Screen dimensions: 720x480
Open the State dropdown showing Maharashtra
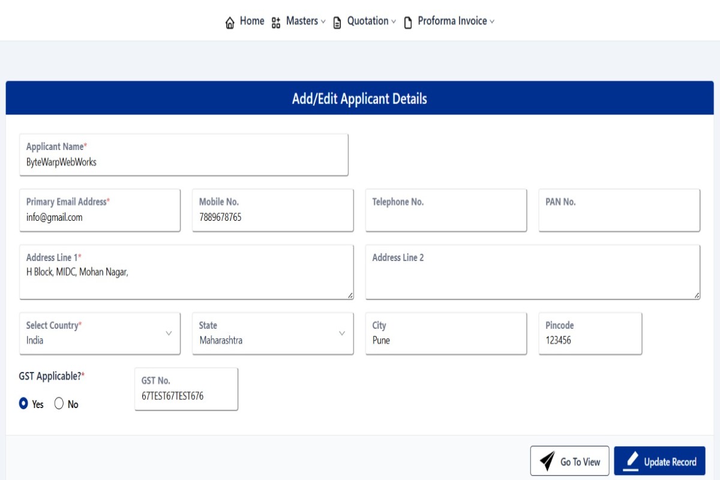[x=272, y=334]
